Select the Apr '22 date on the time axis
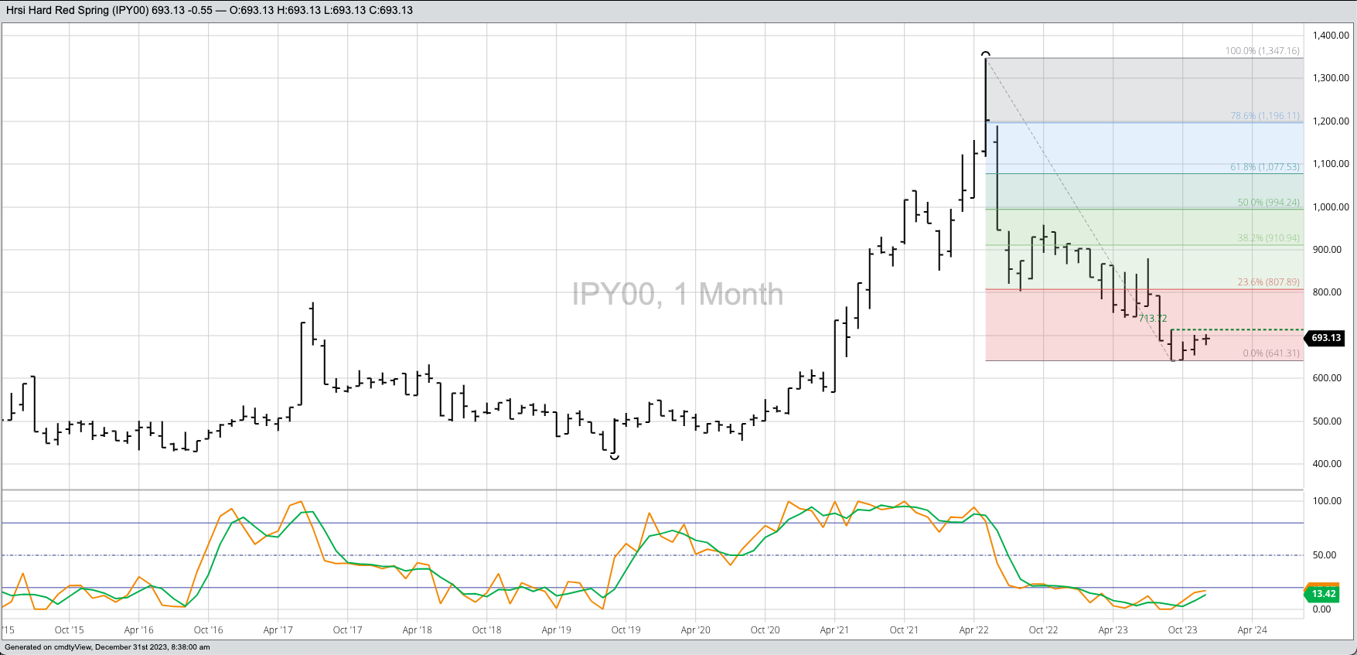 click(x=973, y=630)
